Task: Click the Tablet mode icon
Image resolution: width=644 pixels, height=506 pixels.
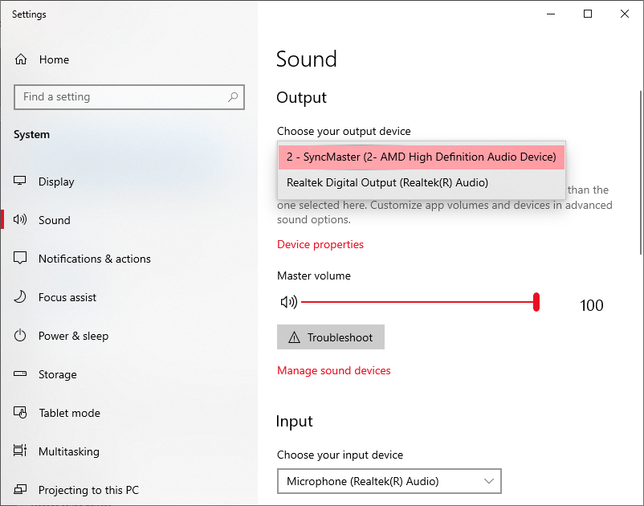Action: (x=21, y=413)
